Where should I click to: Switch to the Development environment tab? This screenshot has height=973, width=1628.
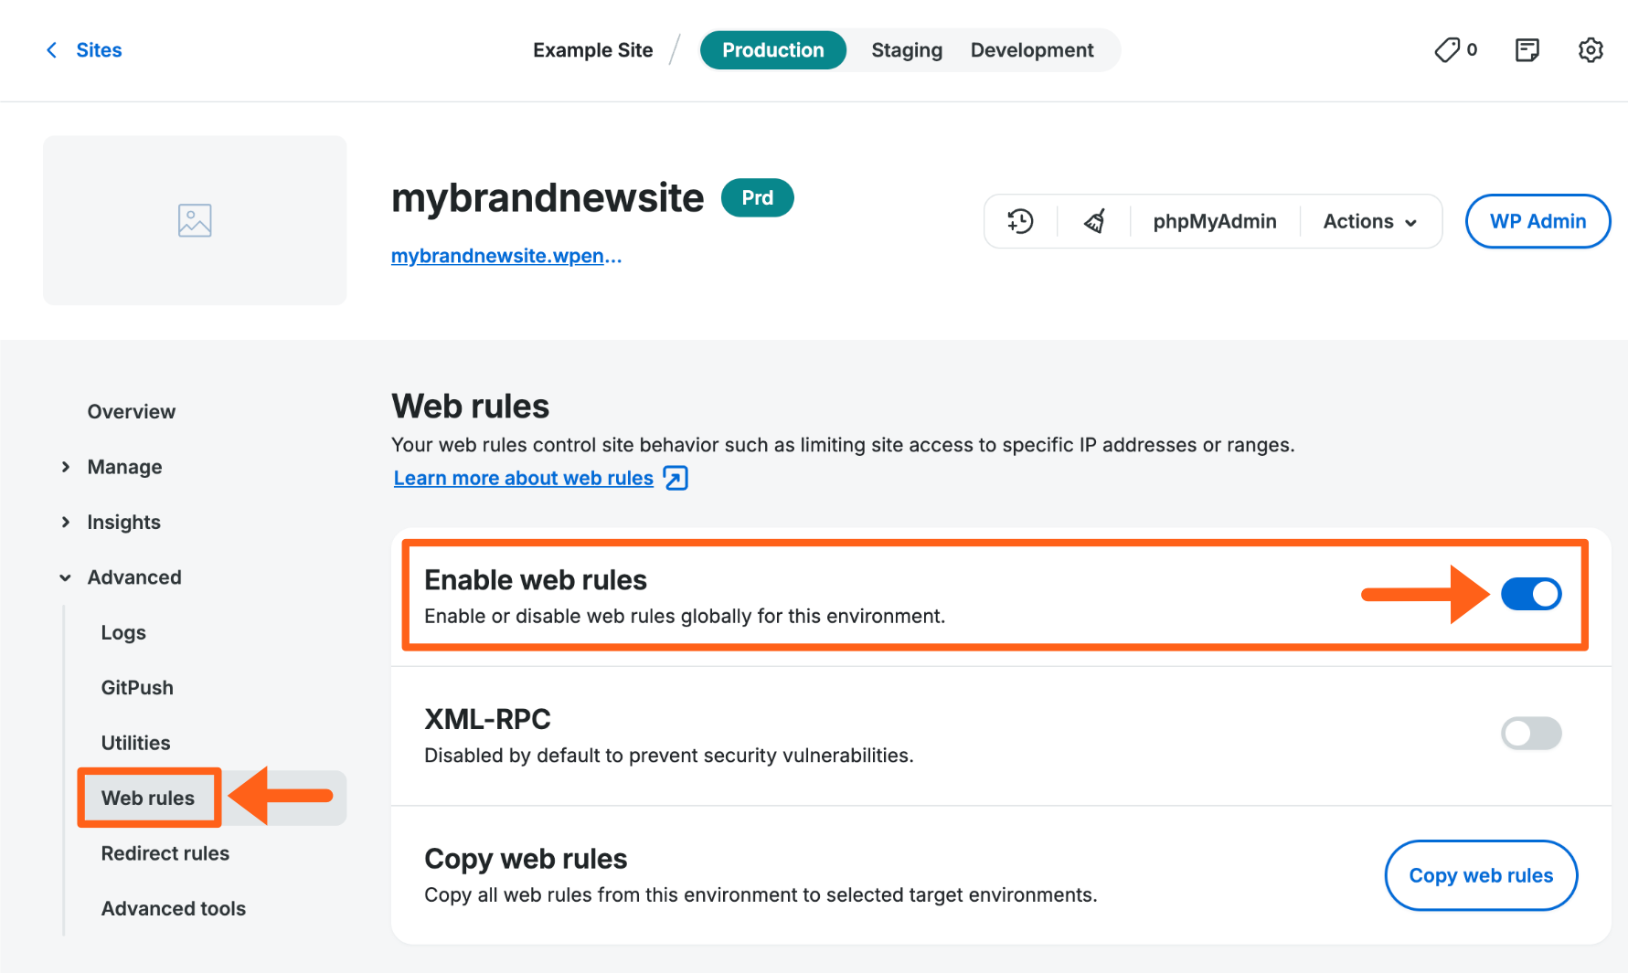pos(1031,50)
